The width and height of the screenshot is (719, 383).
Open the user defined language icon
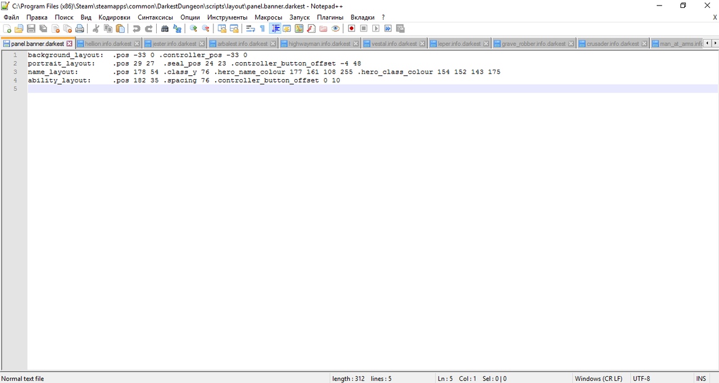point(287,29)
